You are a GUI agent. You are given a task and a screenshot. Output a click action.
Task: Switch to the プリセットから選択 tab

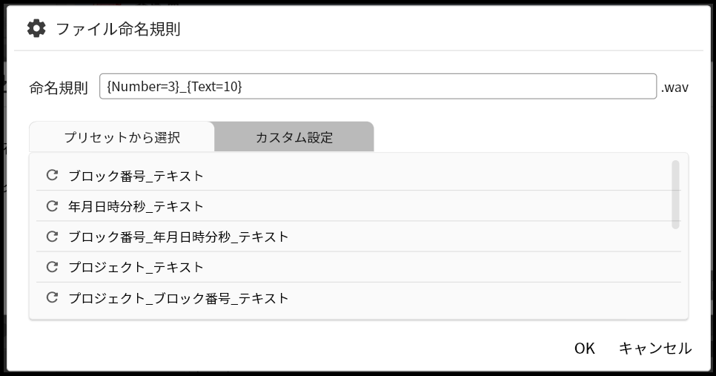tap(122, 136)
